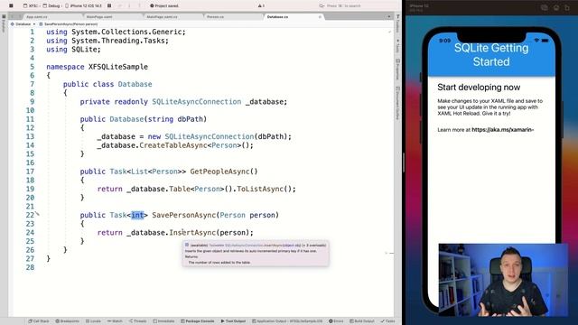Click 'CreateTableAsync' on line 14
Image resolution: width=578 pixels, height=325 pixels.
click(173, 145)
